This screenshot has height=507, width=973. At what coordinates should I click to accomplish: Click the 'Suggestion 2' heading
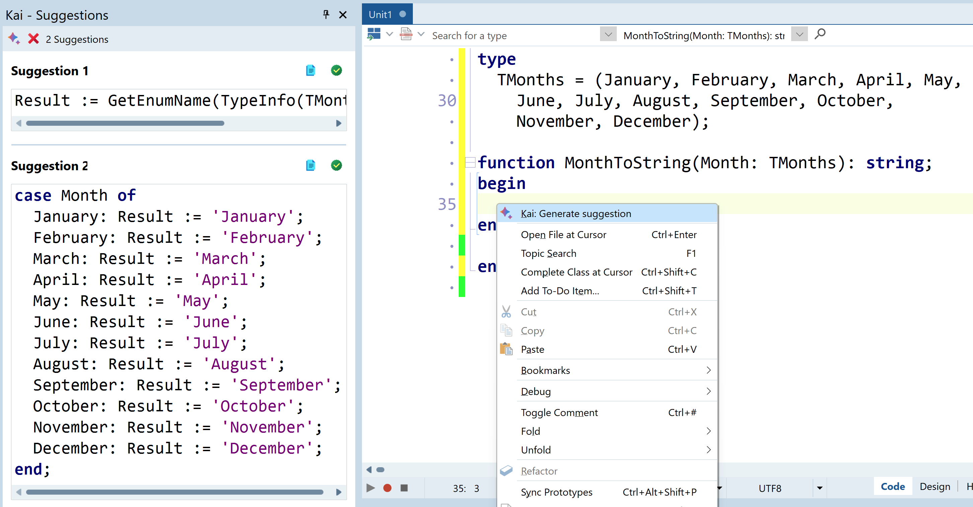click(50, 166)
